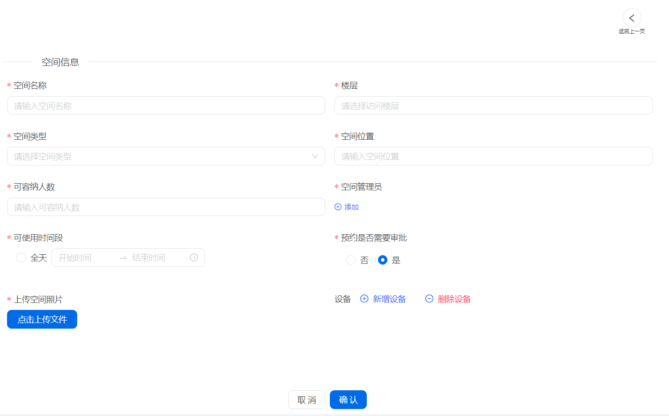This screenshot has height=416, width=669.
Task: Open the 空间类型 dropdown
Action: coord(159,156)
